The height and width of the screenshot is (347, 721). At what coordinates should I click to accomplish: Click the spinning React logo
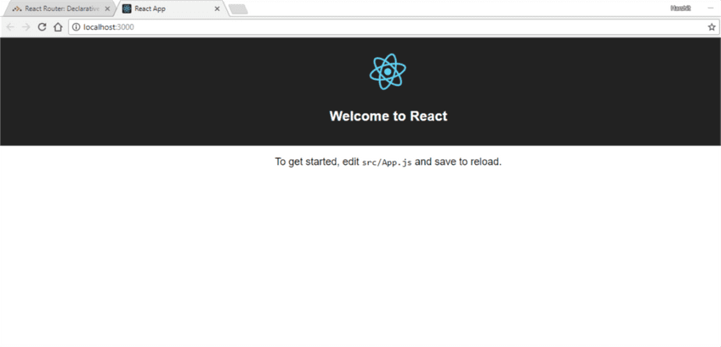coord(387,71)
